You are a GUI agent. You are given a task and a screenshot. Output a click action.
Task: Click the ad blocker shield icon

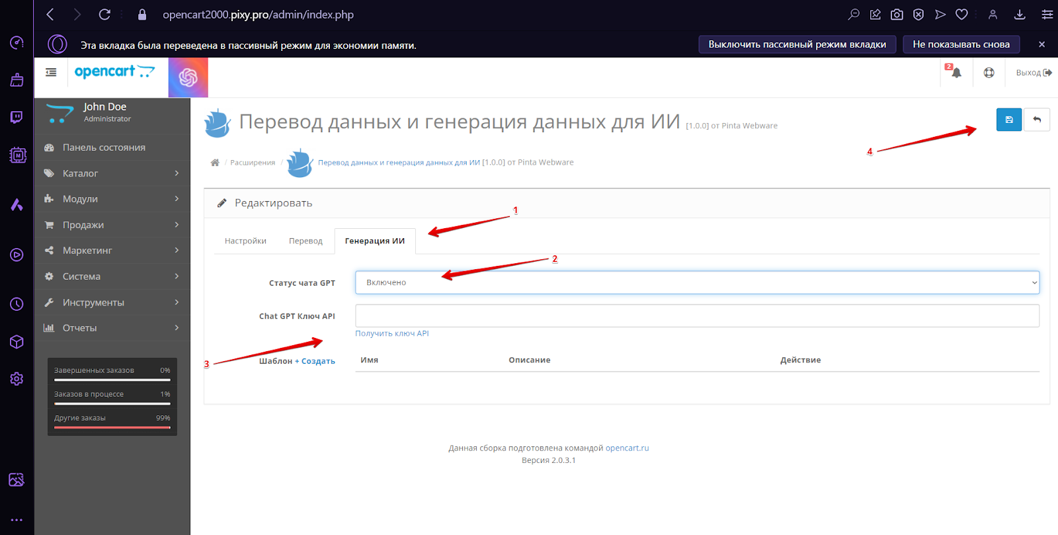coord(918,15)
